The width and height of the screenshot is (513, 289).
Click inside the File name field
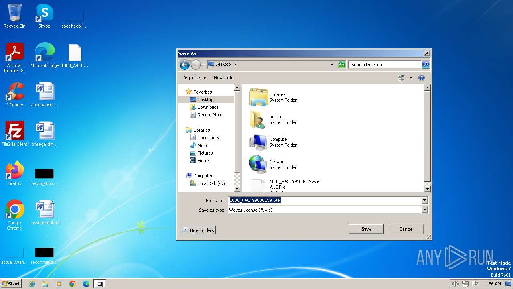(325, 200)
